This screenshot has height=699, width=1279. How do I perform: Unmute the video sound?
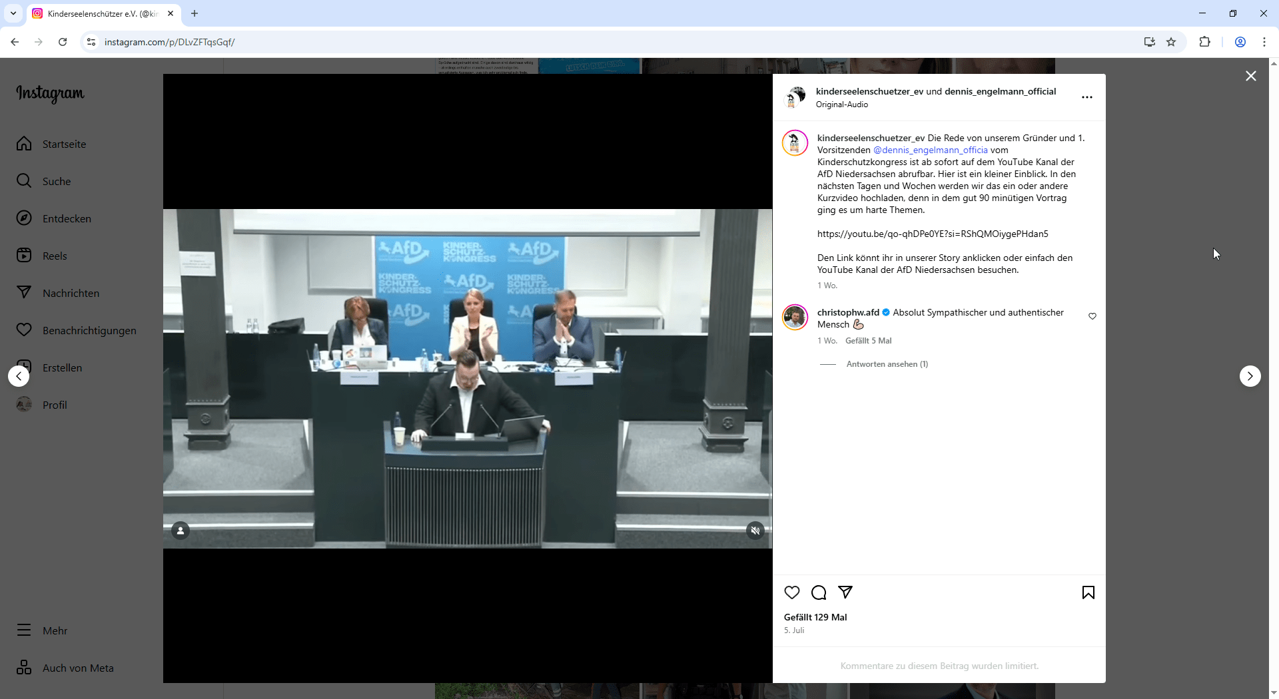pos(755,531)
